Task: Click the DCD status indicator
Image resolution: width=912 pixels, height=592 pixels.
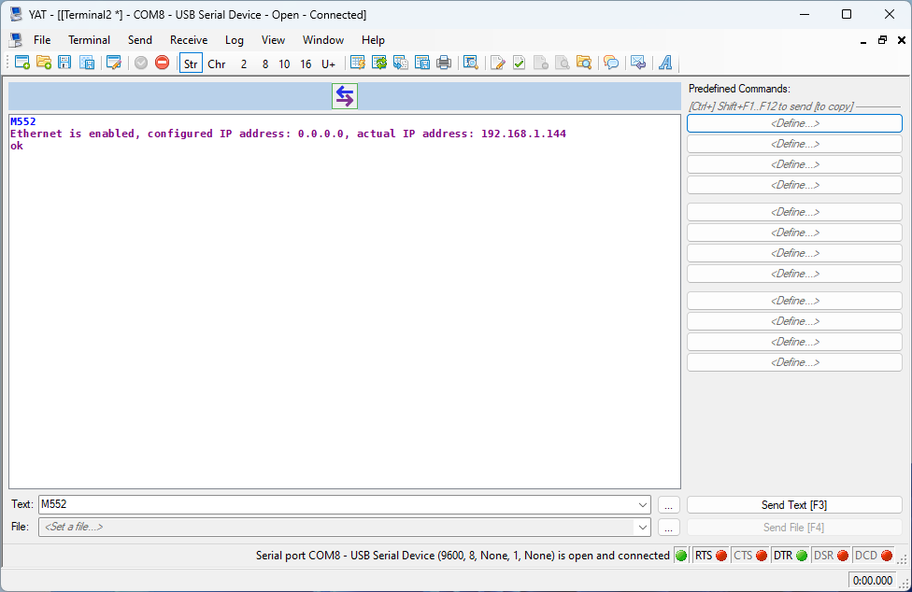Action: pyautogui.click(x=873, y=556)
